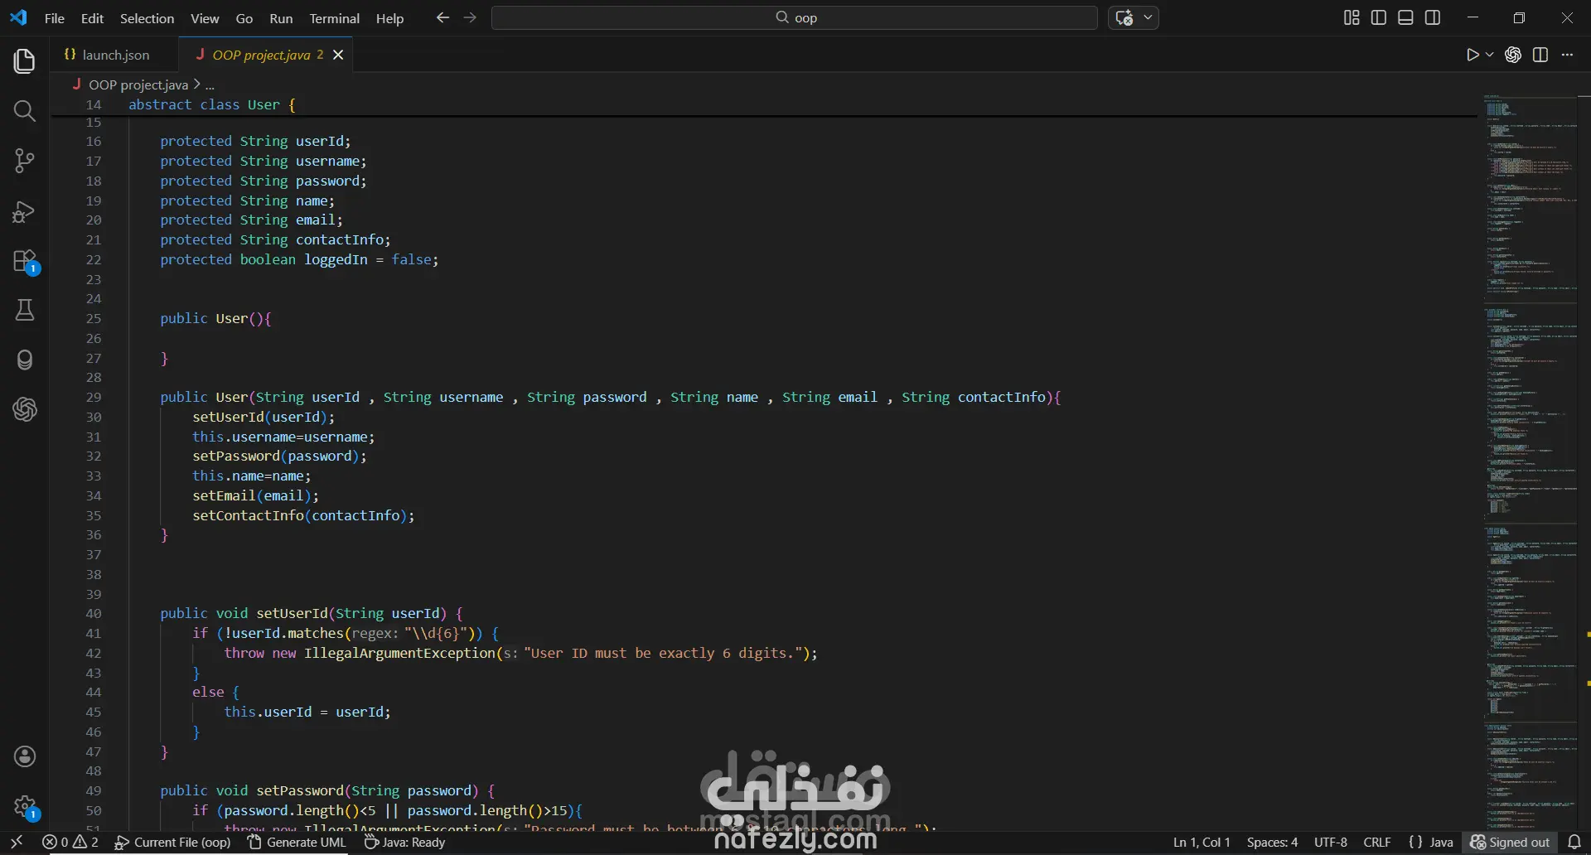Expand the Copilot chat dropdown arrow
Screen dimensions: 1591x855
pos(1149,17)
